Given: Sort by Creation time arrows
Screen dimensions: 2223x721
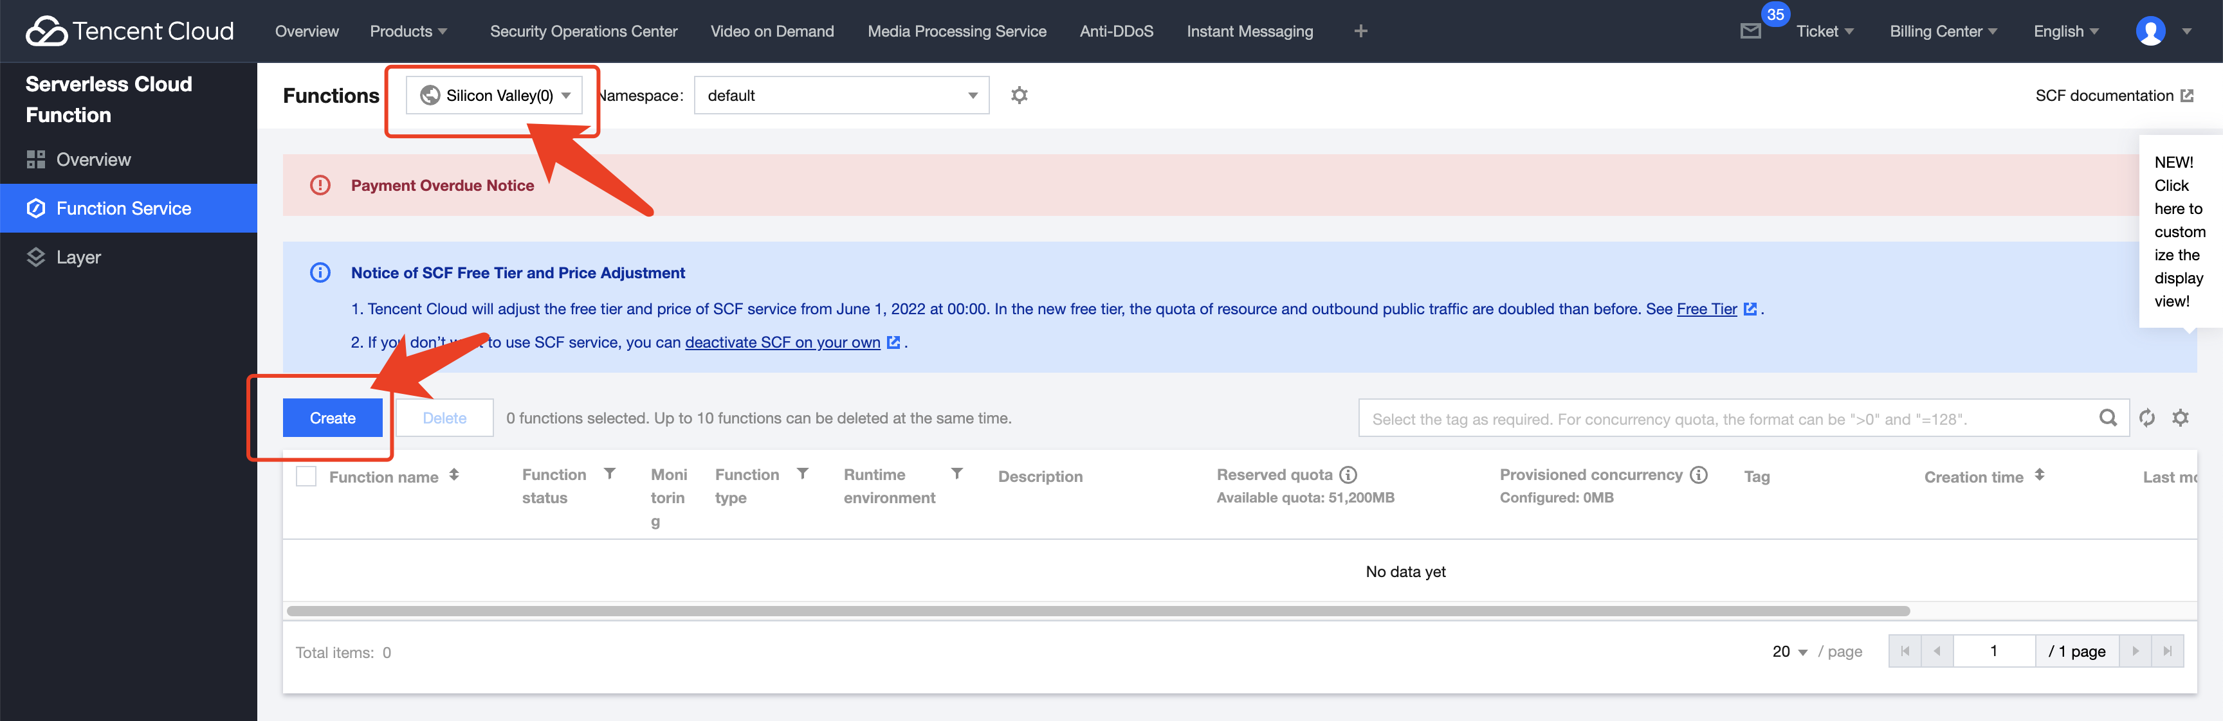Looking at the screenshot, I should click(2039, 476).
